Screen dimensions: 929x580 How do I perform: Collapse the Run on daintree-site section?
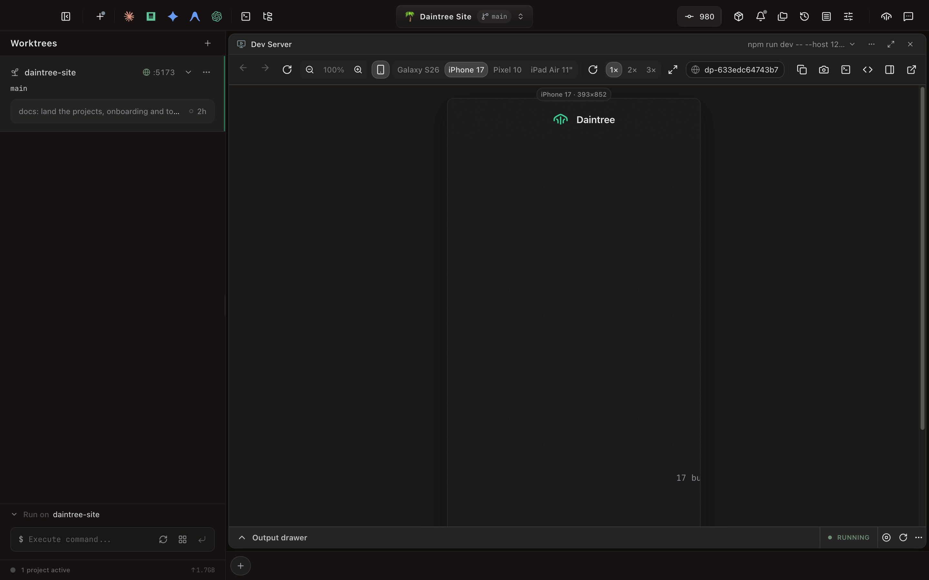click(14, 514)
